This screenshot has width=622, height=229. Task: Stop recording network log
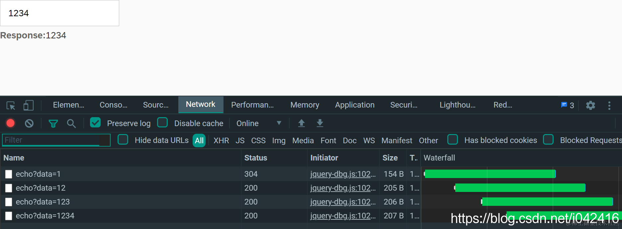pos(11,123)
